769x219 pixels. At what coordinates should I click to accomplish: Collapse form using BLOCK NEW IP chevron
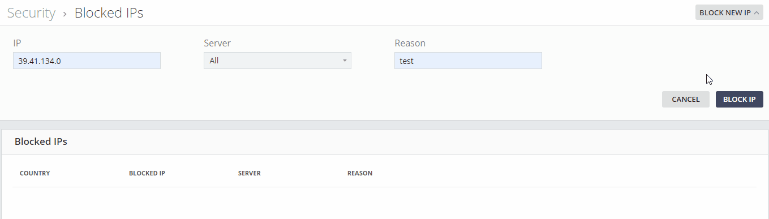[x=757, y=12]
